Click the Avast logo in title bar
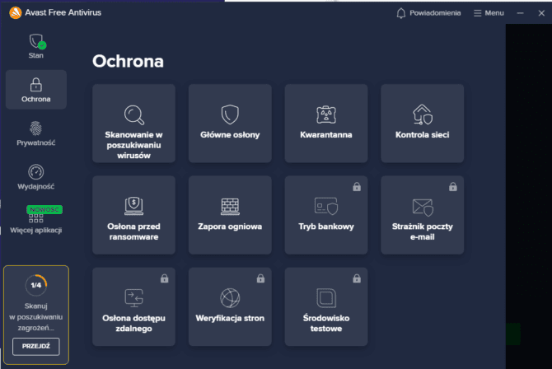Screen dimensions: 552x369 pos(16,12)
